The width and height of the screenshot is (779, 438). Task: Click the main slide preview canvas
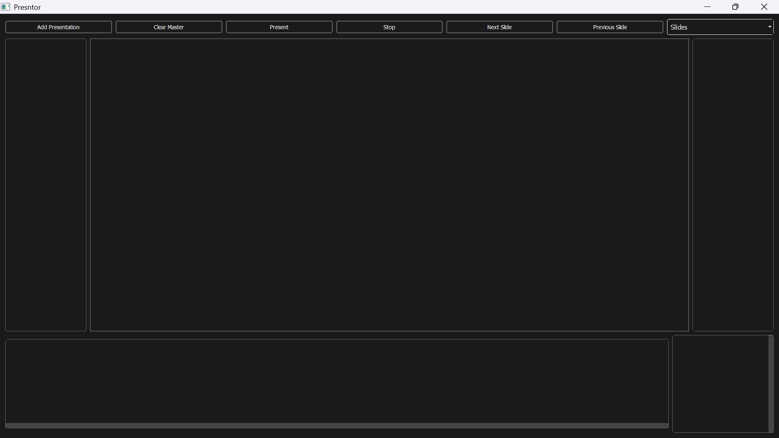click(389, 185)
